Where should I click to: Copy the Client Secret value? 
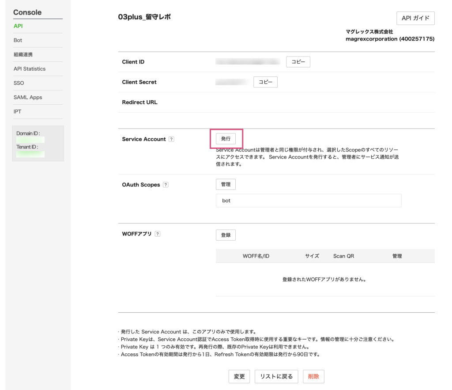(265, 82)
